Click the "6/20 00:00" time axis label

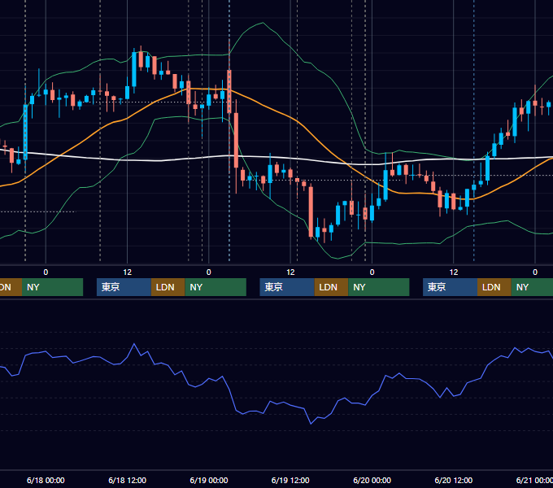tap(372, 480)
